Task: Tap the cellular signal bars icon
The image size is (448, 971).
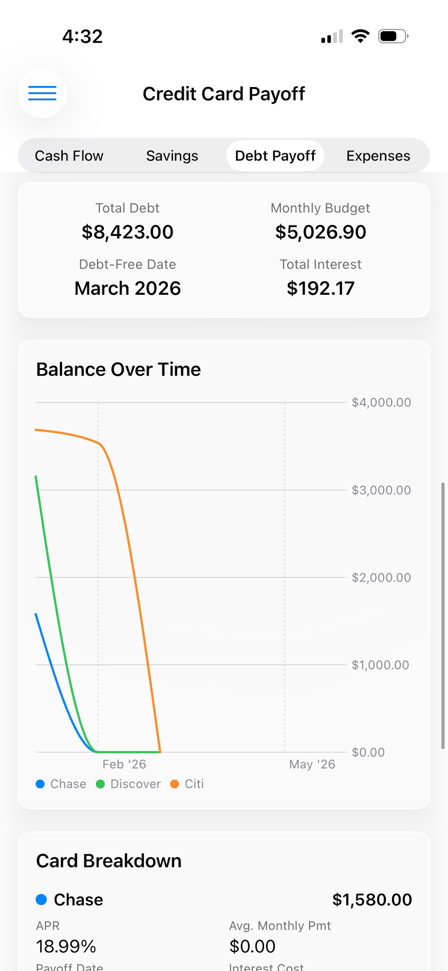Action: [332, 36]
